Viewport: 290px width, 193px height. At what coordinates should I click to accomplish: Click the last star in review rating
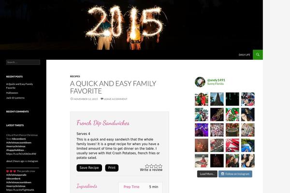click(160, 166)
